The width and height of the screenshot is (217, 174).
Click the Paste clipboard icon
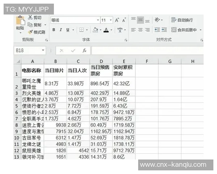pos(21,21)
